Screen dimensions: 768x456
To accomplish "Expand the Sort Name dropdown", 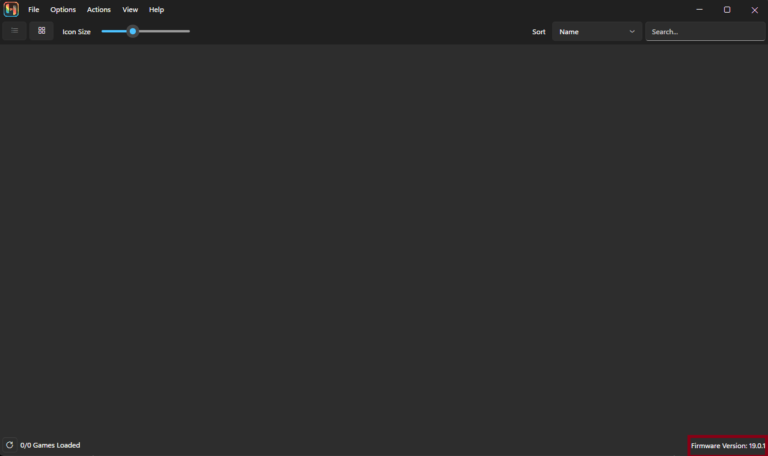I will pos(597,32).
